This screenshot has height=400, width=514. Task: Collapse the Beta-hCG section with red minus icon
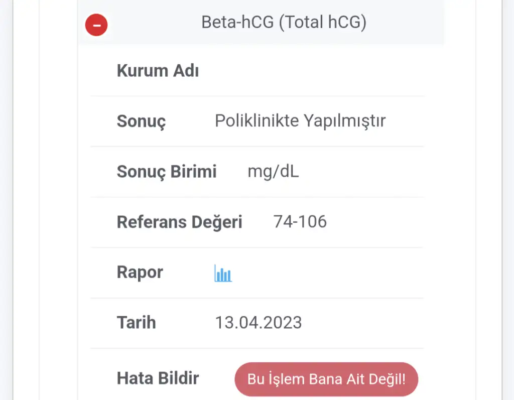click(x=96, y=25)
